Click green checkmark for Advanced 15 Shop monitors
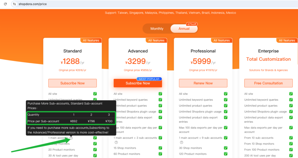The image size is (298, 158). pyautogui.click(x=160, y=148)
